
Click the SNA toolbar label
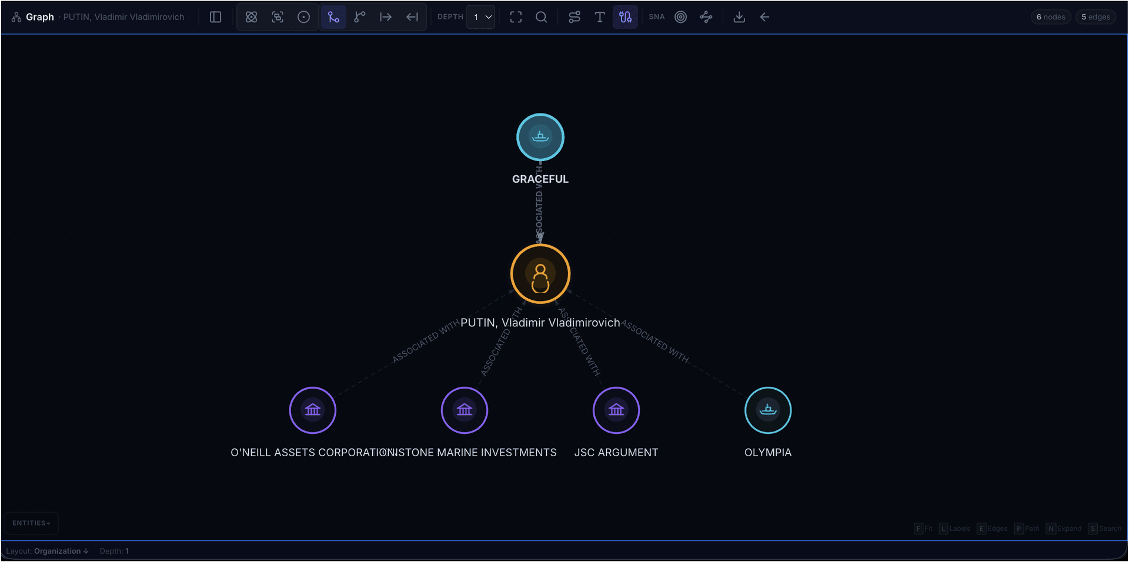tap(657, 17)
